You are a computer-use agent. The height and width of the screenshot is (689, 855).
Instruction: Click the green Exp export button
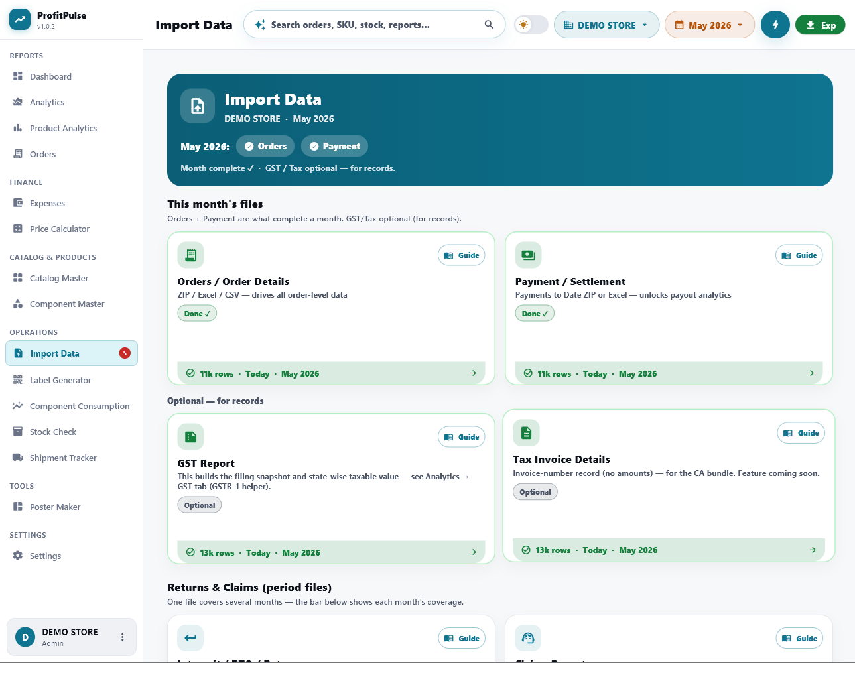pos(820,25)
